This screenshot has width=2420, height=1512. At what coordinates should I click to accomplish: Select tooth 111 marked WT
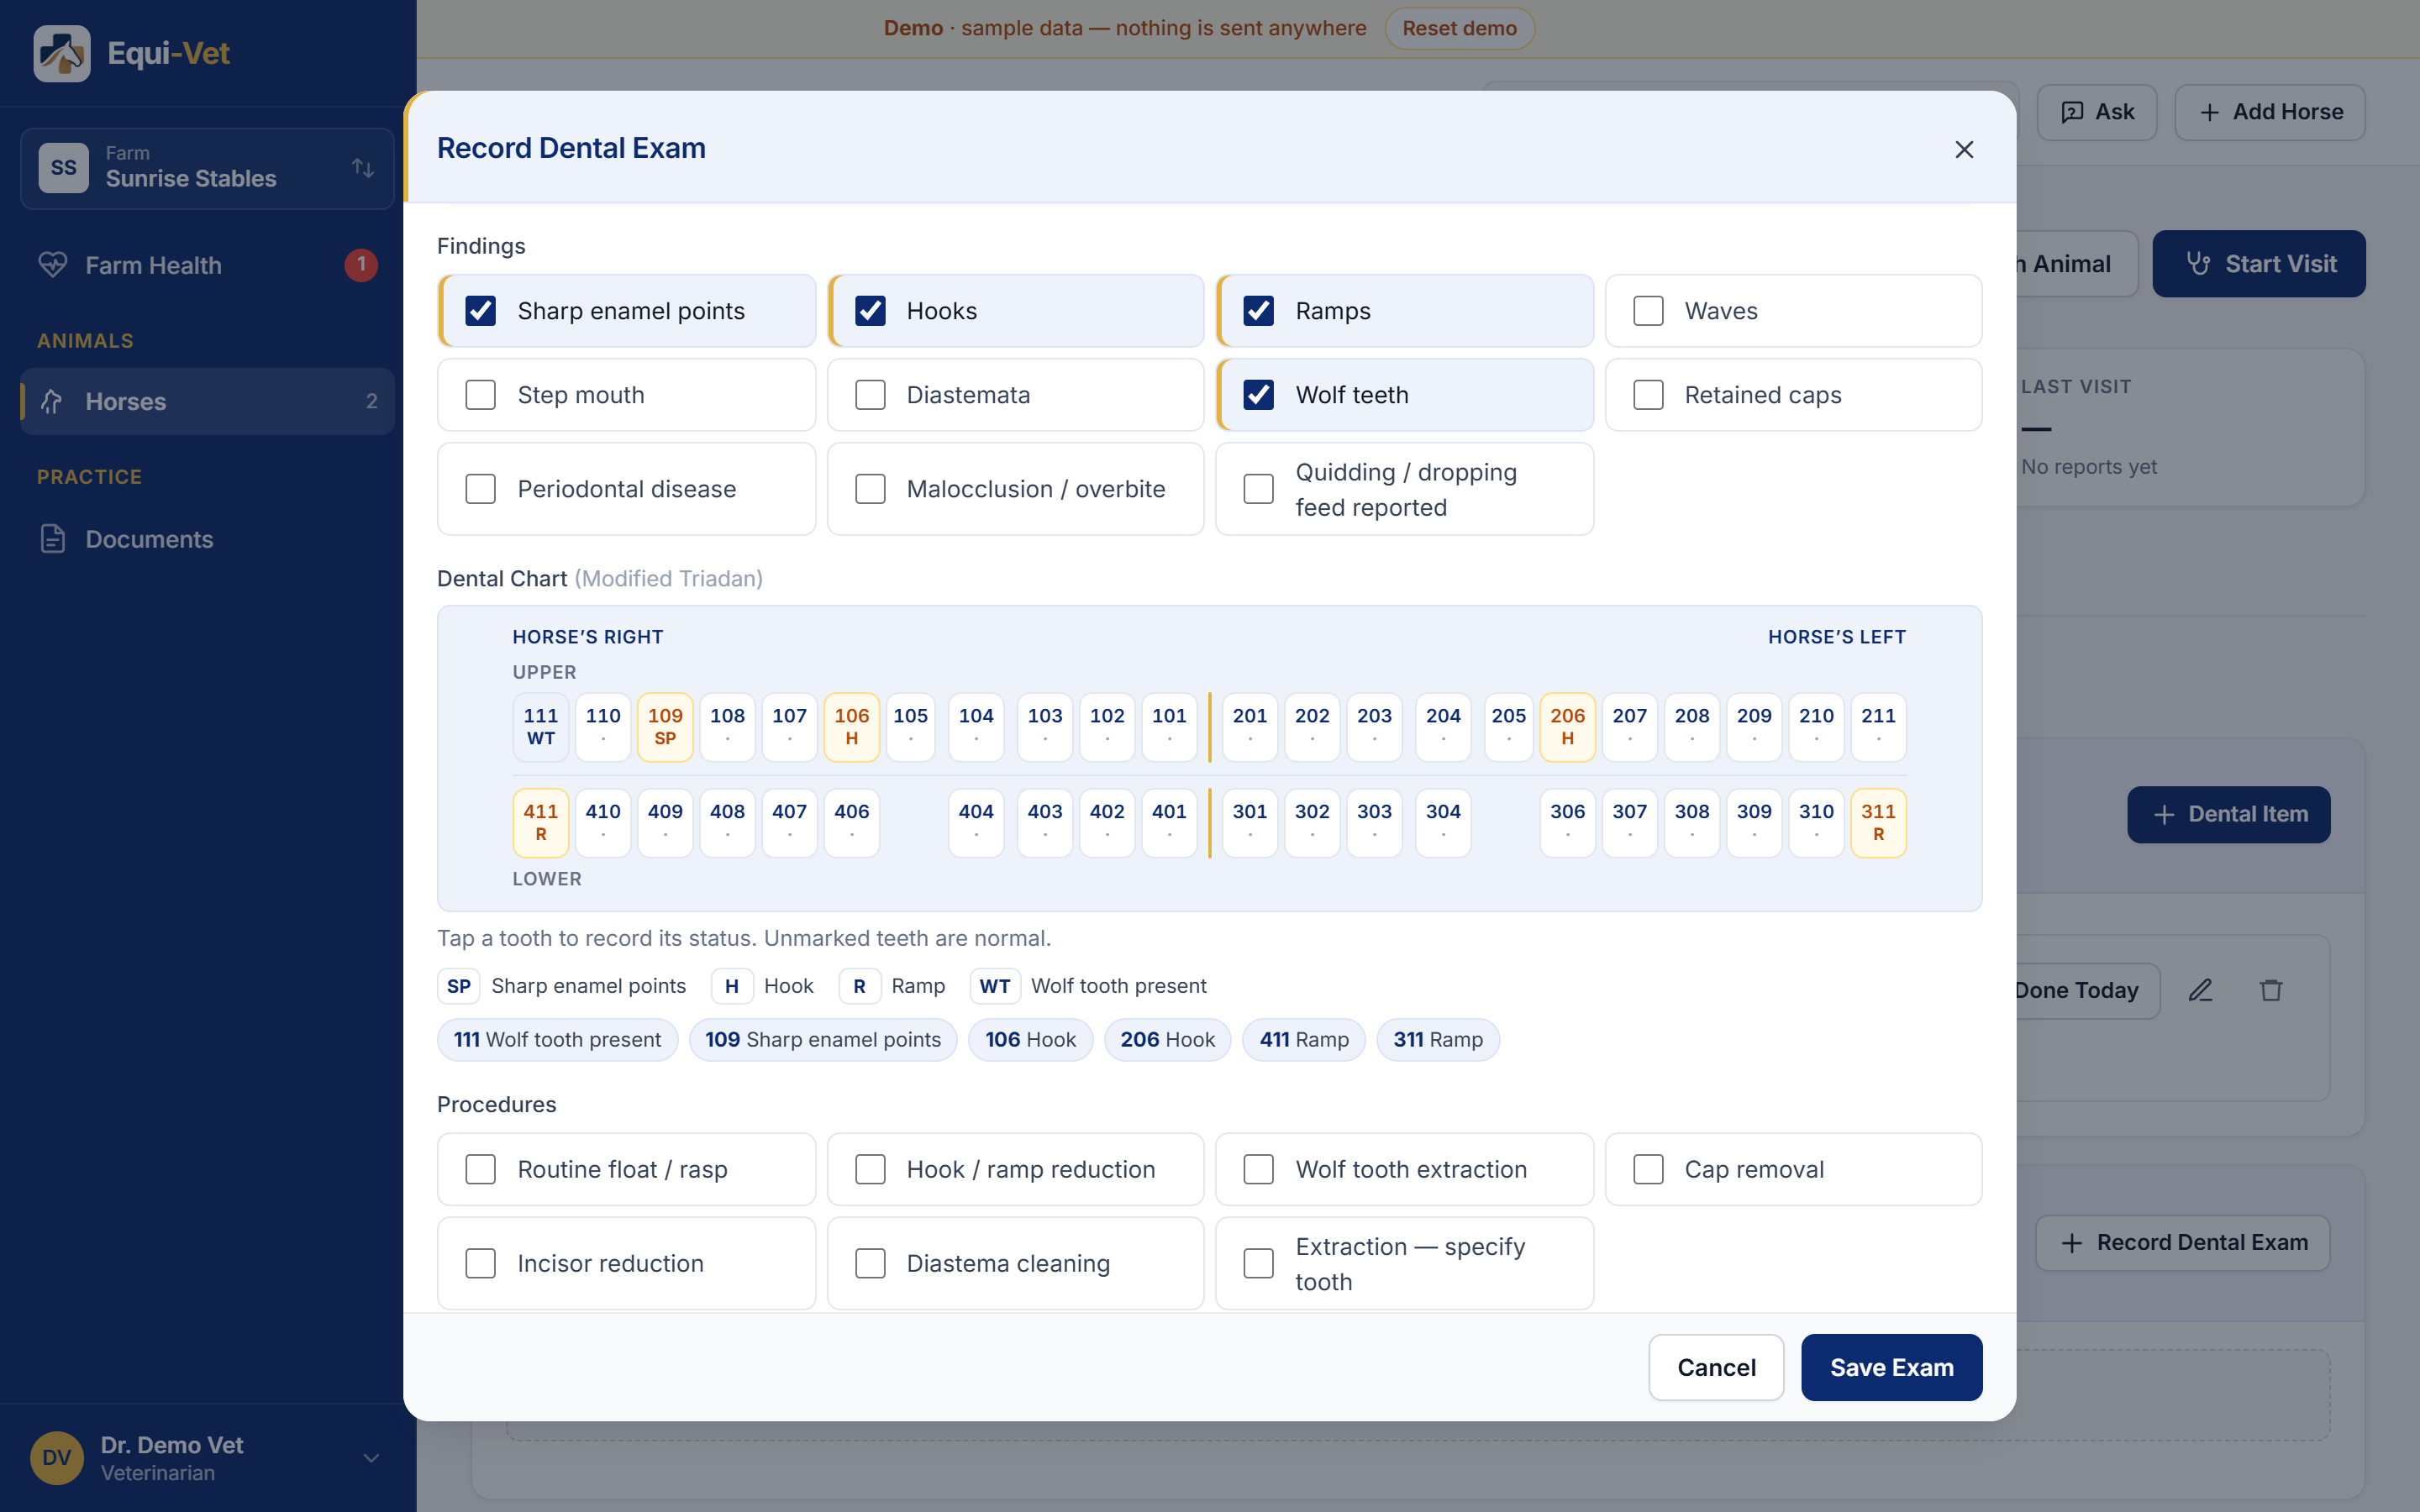(541, 727)
